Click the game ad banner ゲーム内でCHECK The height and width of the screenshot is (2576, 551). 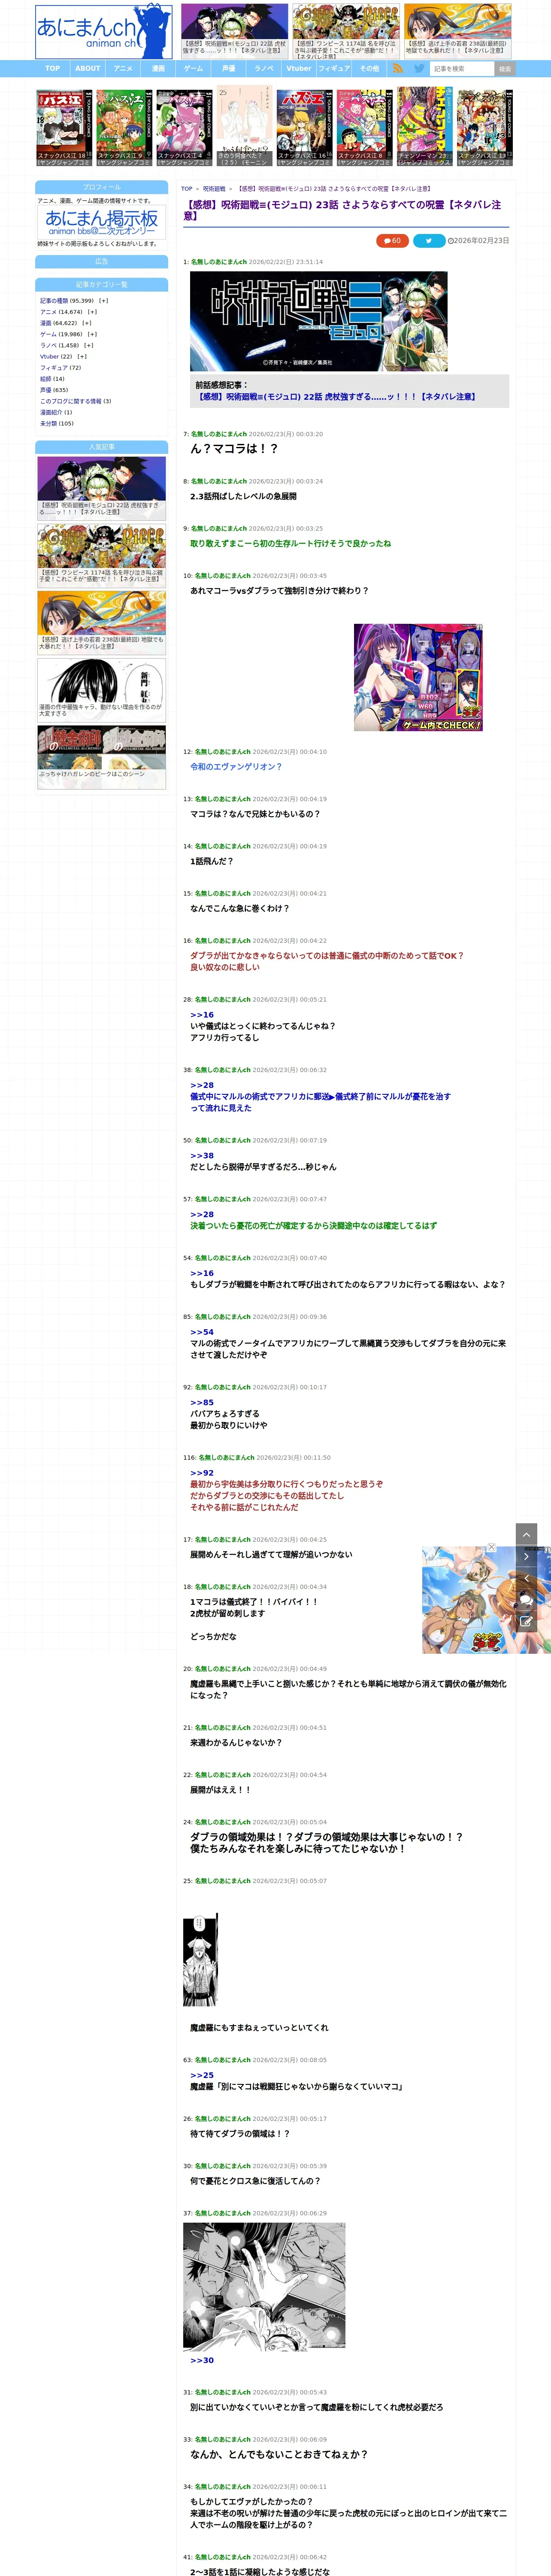point(418,677)
